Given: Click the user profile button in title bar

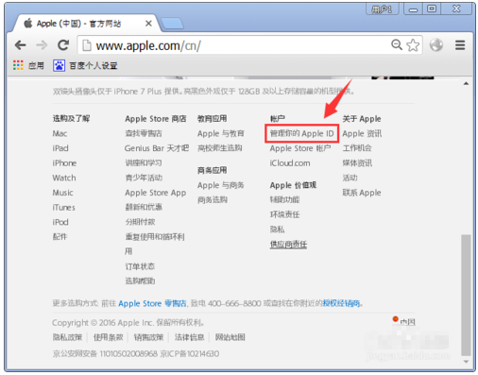Looking at the screenshot, I should click(x=382, y=9).
